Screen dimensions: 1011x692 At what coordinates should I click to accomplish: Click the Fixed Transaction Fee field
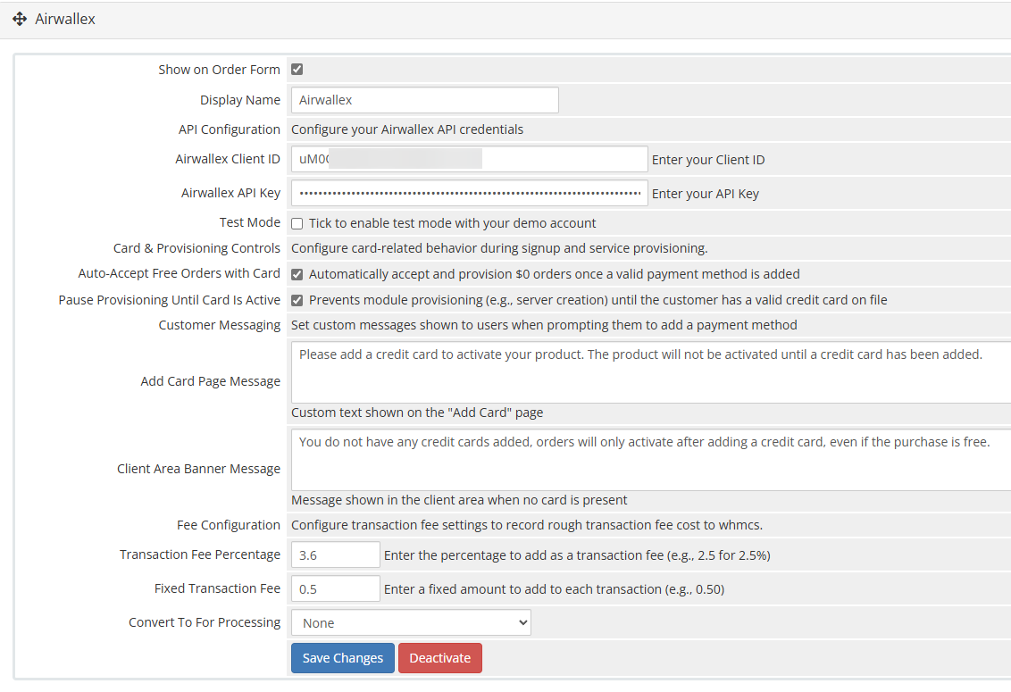point(334,588)
